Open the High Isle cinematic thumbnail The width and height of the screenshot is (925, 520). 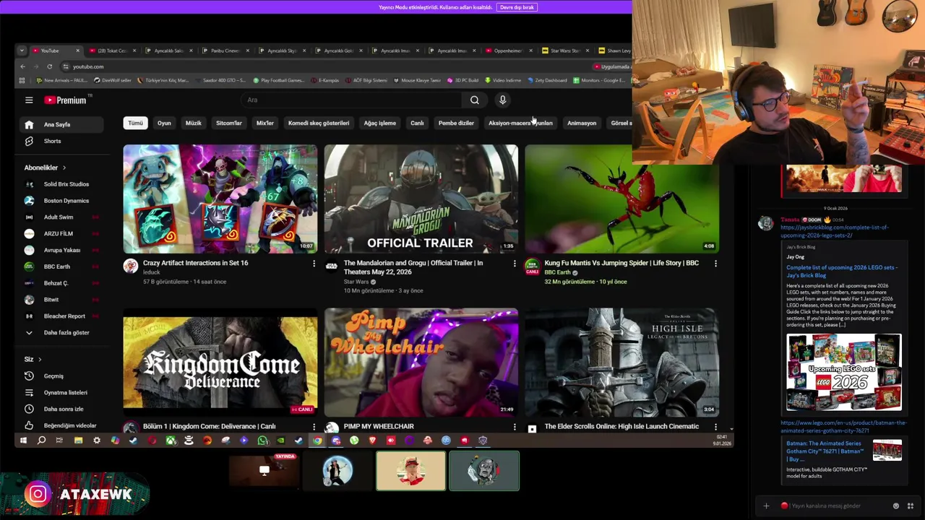pyautogui.click(x=621, y=362)
